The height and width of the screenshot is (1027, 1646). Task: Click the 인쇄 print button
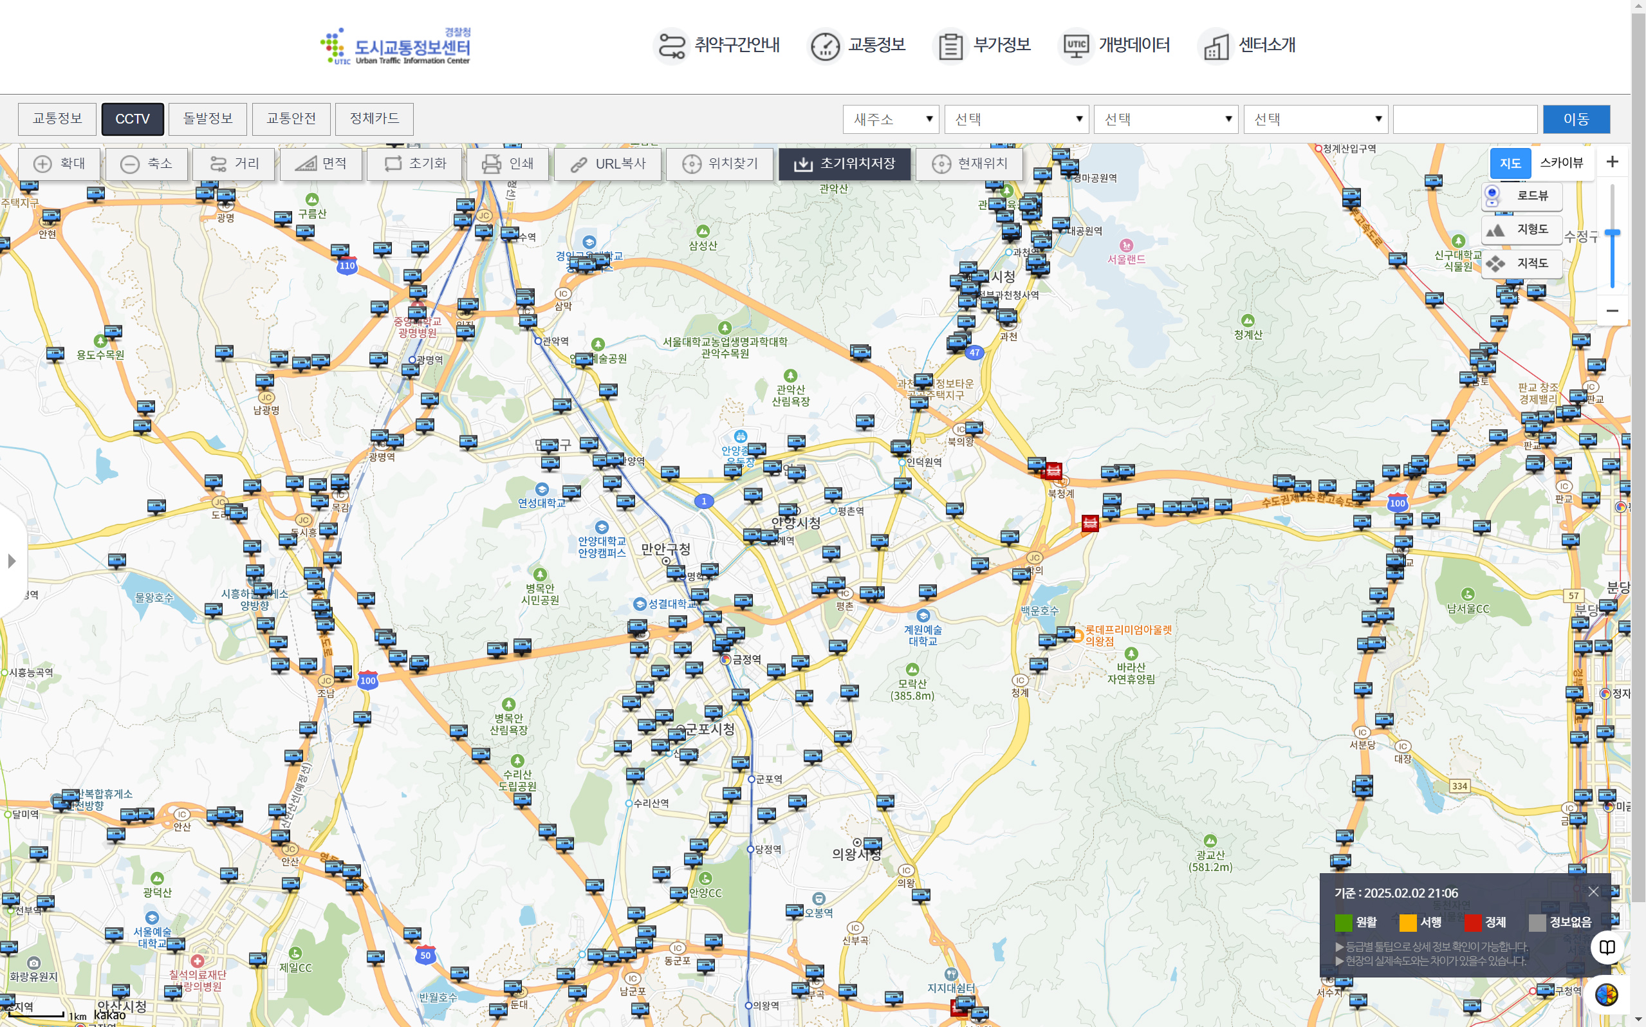tap(507, 163)
